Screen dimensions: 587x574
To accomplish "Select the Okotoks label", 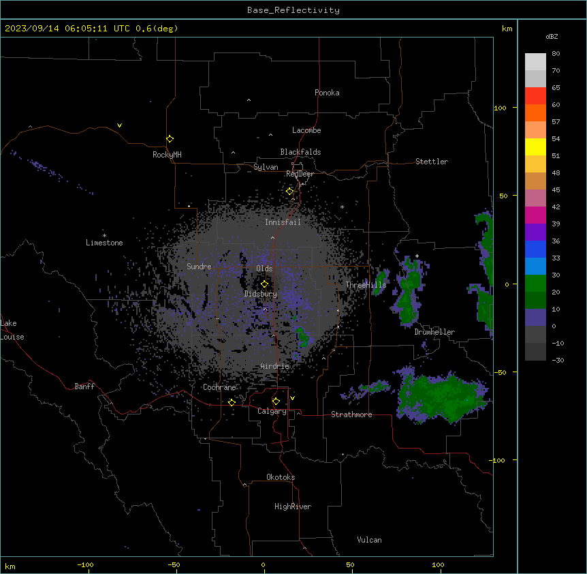I will (x=281, y=477).
